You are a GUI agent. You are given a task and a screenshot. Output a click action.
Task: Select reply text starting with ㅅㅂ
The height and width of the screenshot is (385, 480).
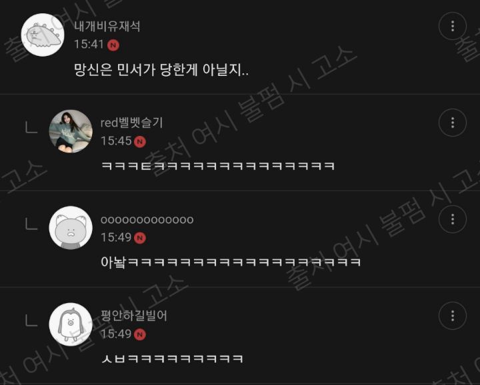coord(172,359)
